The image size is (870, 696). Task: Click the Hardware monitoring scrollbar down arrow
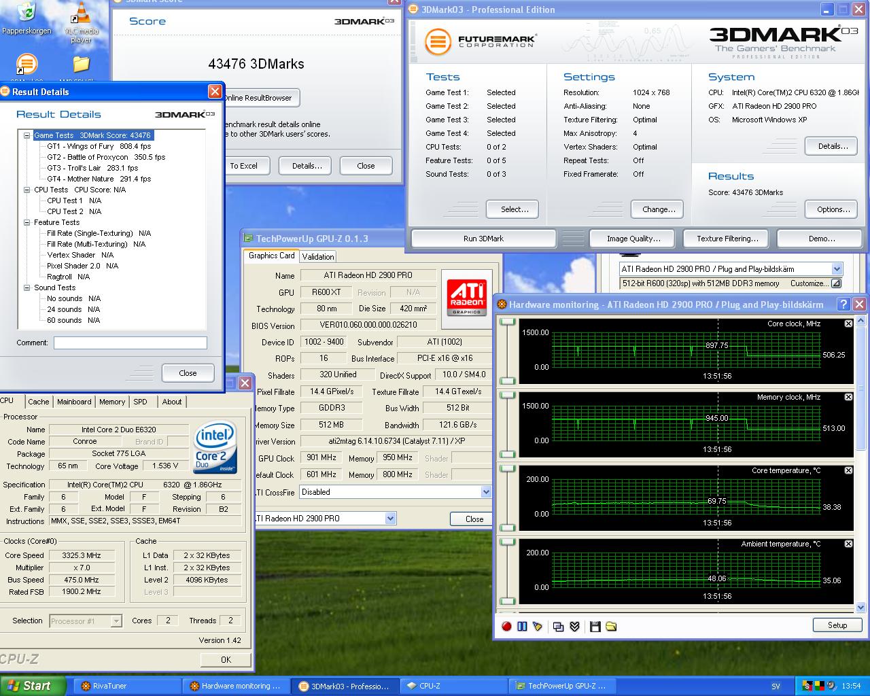pyautogui.click(x=861, y=607)
